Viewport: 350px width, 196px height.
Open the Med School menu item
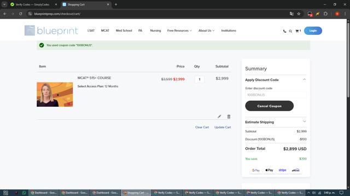[124, 30]
